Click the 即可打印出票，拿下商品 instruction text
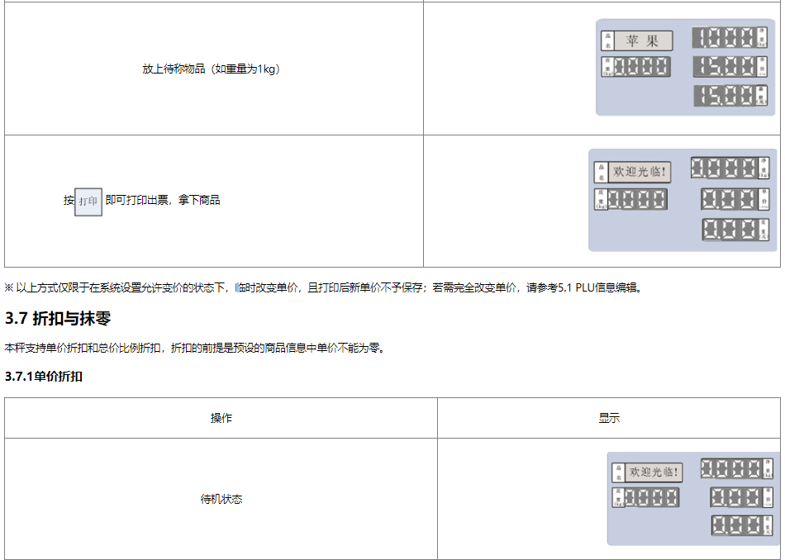785x560 pixels. [x=163, y=200]
